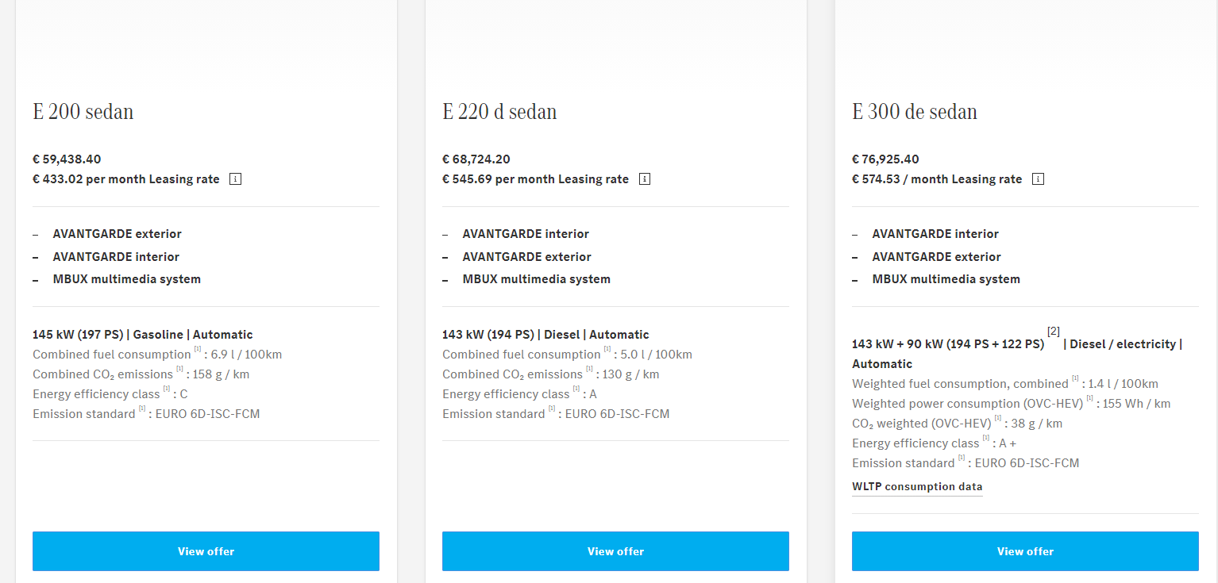Select the E 200 sedan title
1218x583 pixels.
83,112
